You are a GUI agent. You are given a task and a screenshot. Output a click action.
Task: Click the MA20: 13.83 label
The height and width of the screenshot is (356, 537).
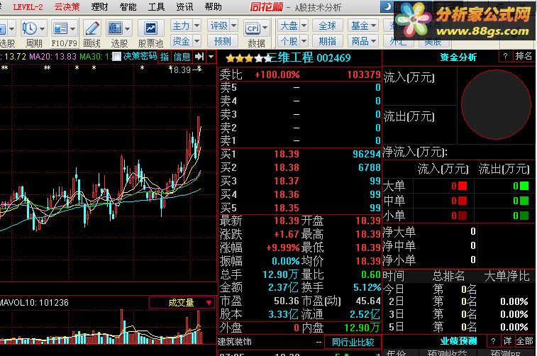coord(52,57)
